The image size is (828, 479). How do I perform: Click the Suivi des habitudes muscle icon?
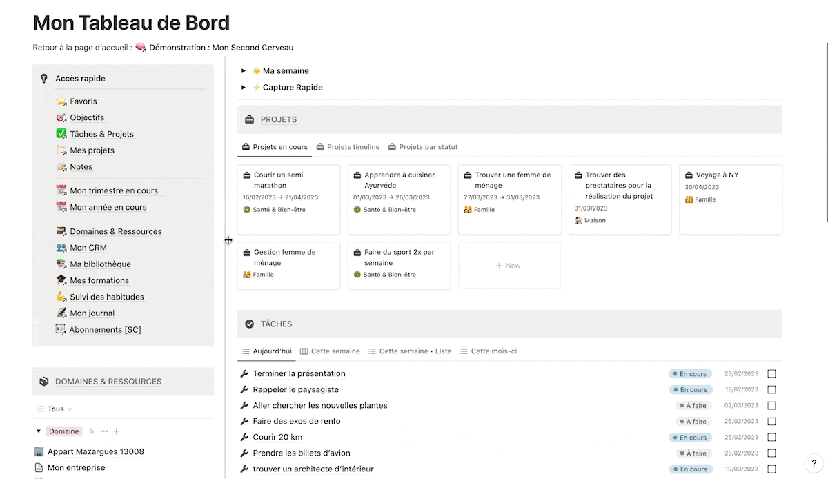click(x=61, y=297)
